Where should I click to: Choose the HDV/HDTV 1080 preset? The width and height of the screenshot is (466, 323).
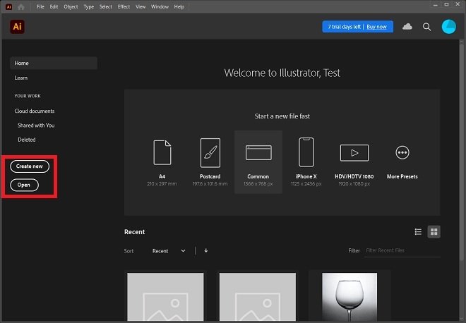[354, 162]
